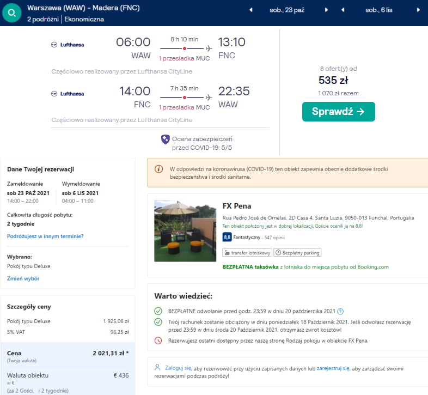The image size is (428, 395).
Task: Click the '5% VAT' amount 96,25 zł
Action: pos(120,332)
